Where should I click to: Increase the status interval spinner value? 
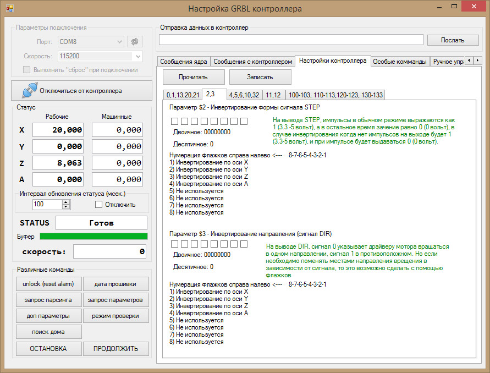pyautogui.click(x=66, y=202)
